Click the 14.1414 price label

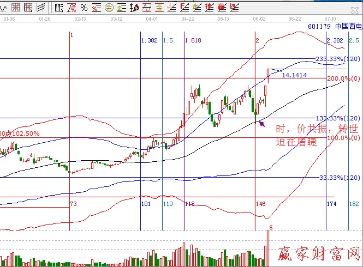pyautogui.click(x=294, y=75)
